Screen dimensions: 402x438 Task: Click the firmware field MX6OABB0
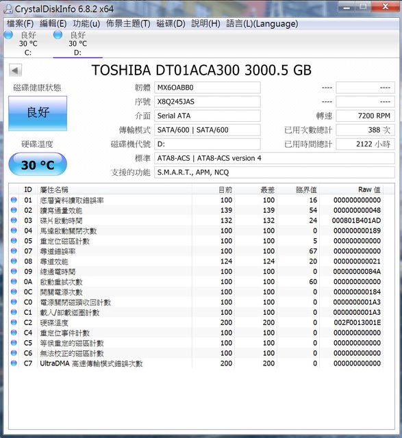207,88
